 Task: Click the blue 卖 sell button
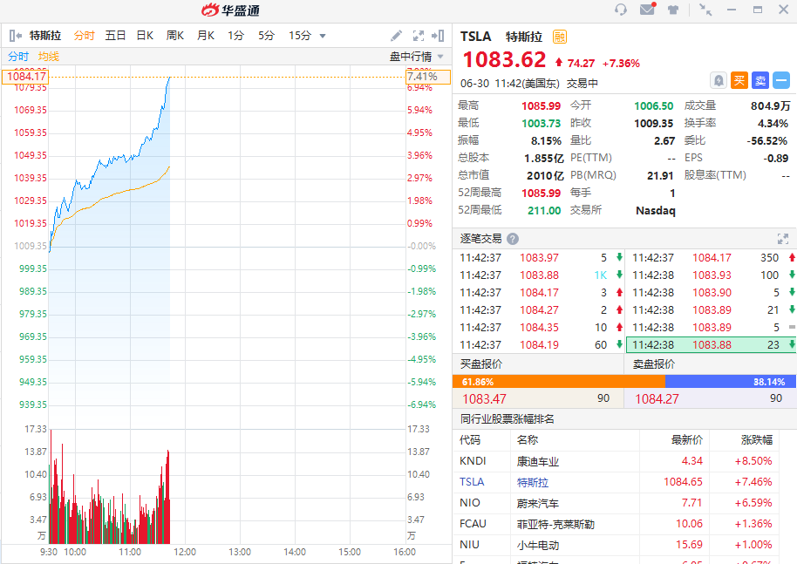tap(760, 80)
